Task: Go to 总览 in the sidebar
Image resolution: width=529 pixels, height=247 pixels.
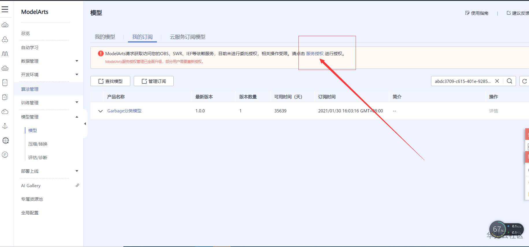Action: pos(25,33)
